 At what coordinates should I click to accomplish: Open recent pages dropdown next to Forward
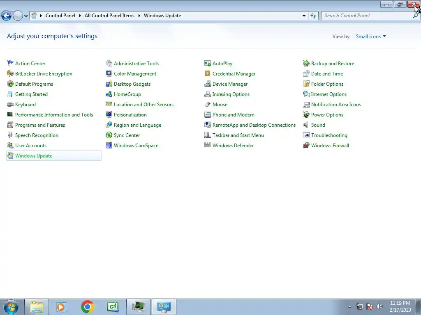point(26,16)
